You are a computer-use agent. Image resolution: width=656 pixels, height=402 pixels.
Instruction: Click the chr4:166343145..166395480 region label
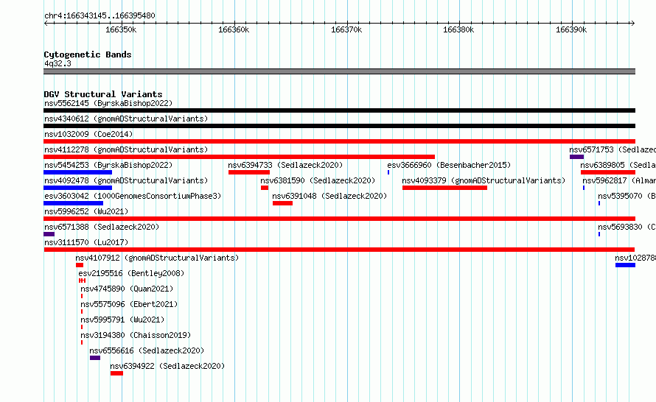(x=100, y=15)
